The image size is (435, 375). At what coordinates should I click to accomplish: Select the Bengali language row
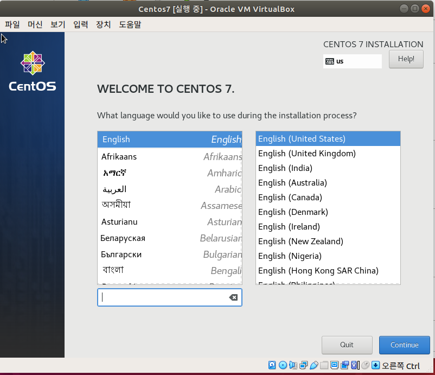(170, 270)
